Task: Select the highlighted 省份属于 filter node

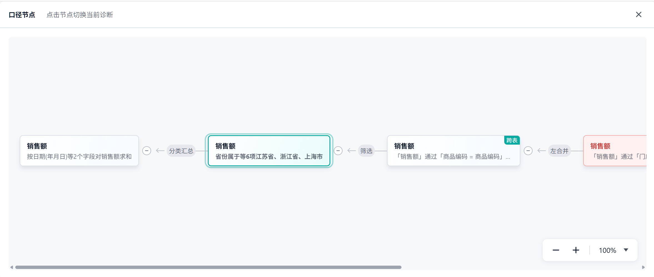Action: (269, 151)
